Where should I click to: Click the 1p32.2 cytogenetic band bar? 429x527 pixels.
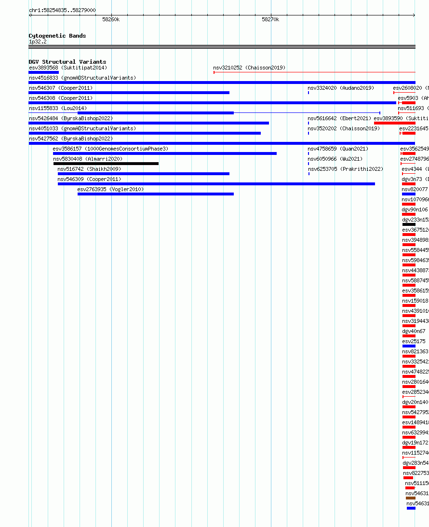coord(222,47)
